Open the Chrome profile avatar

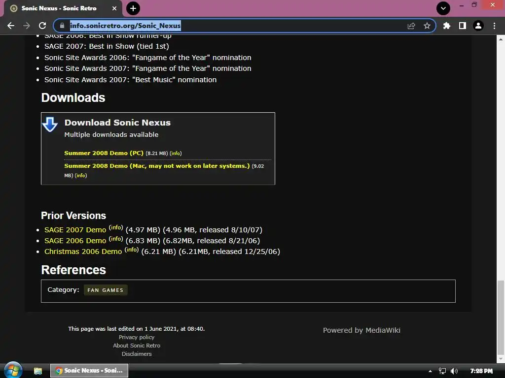[x=478, y=26]
